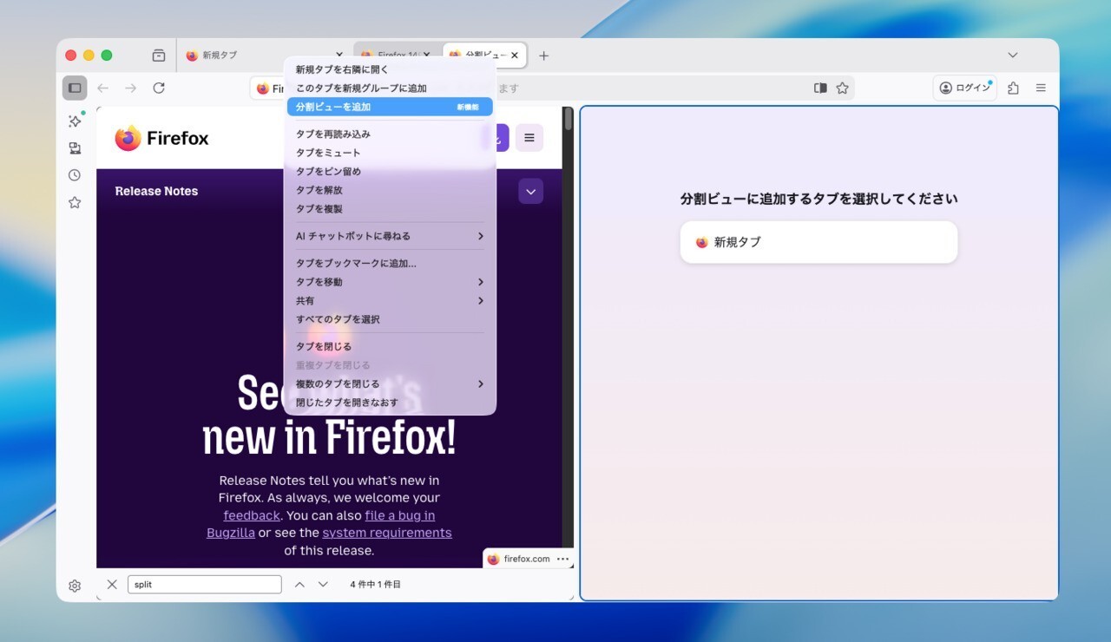Viewport: 1111px width, 642px height.
Task: Select 分割ビューを追加 in the context menu
Action: (390, 107)
